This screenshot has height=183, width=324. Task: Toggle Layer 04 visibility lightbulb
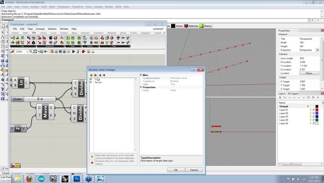pos(310,120)
